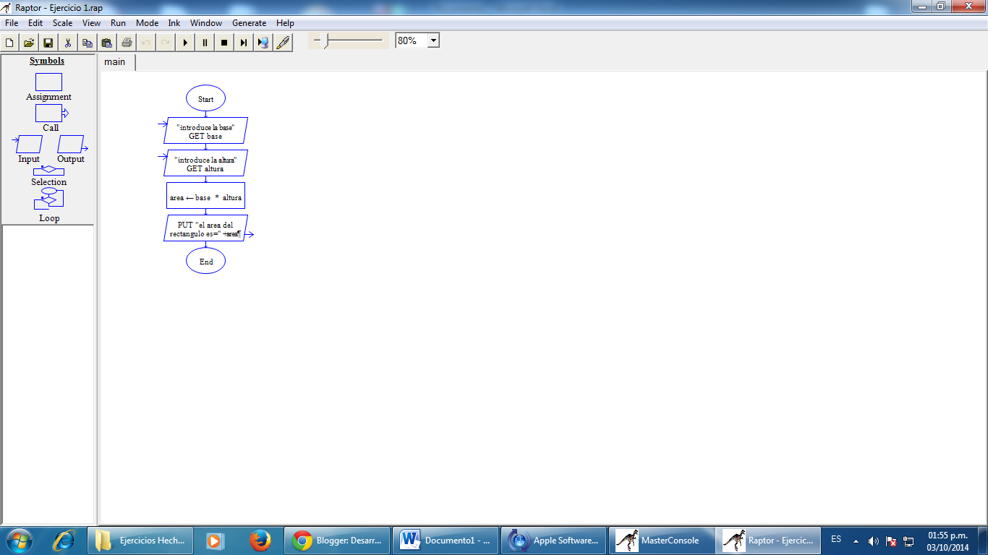Viewport: 988px width, 555px height.
Task: Select the Loop symbol shape
Action: (48, 199)
